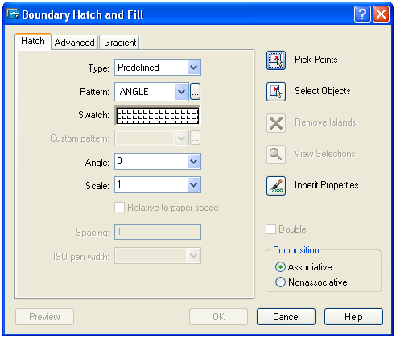Click the dialog's title bar application icon
The image size is (396, 338).
click(x=13, y=14)
